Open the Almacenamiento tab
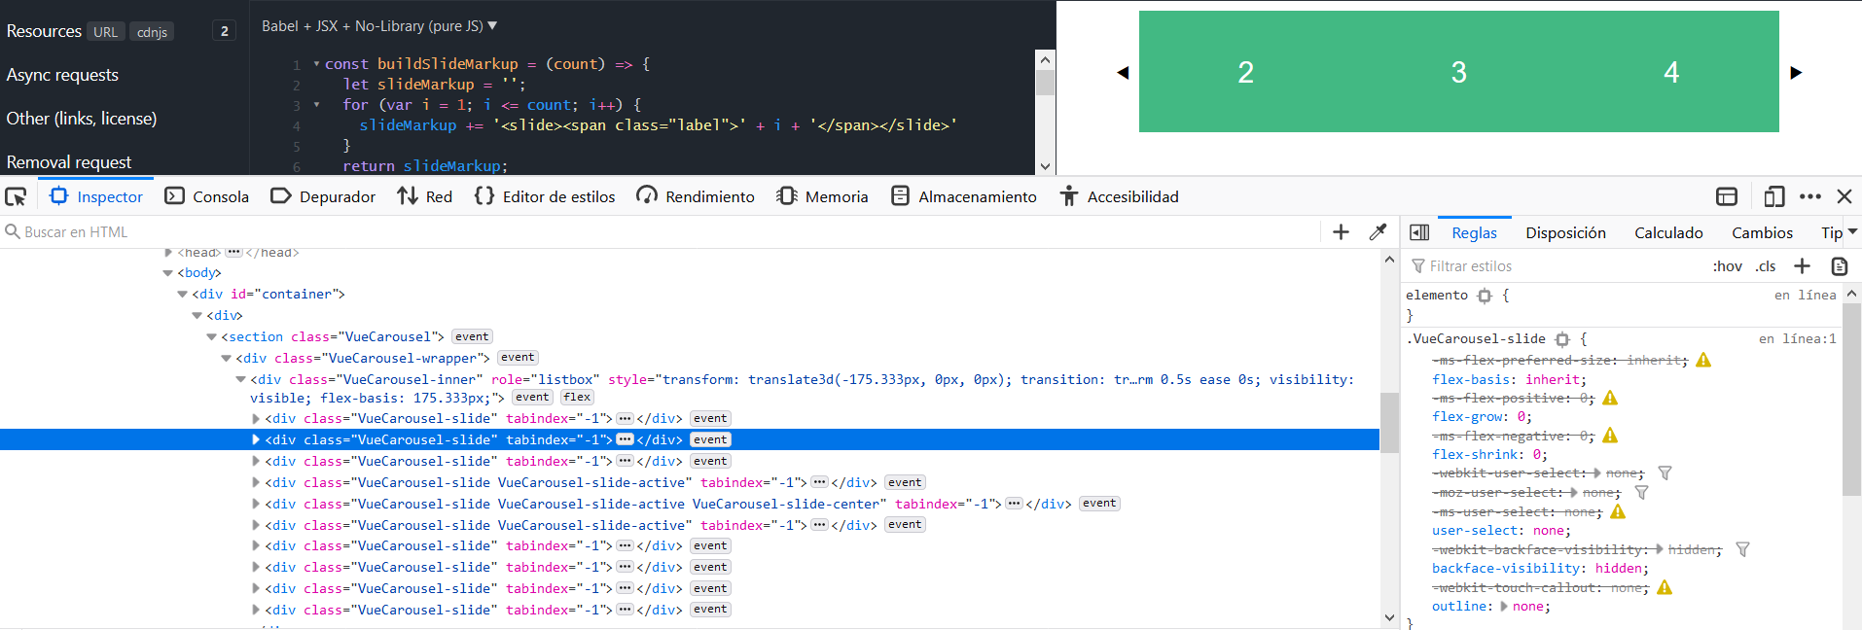This screenshot has width=1862, height=630. 964,196
